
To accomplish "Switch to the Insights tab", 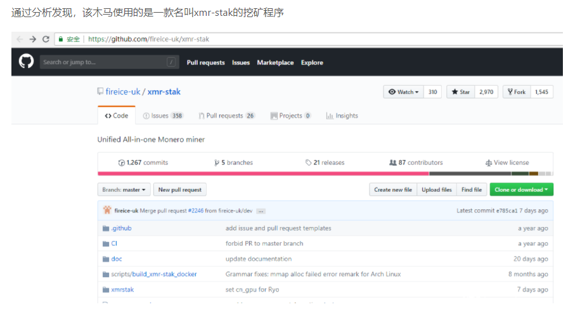I will pos(342,116).
